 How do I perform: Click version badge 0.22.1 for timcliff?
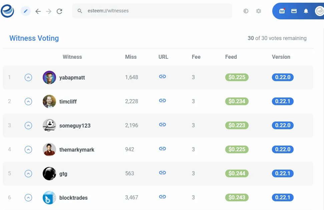point(283,101)
